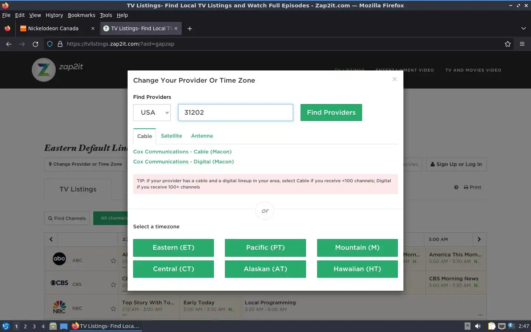Go to later times with right arrow
This screenshot has width=531, height=332.
479,239
